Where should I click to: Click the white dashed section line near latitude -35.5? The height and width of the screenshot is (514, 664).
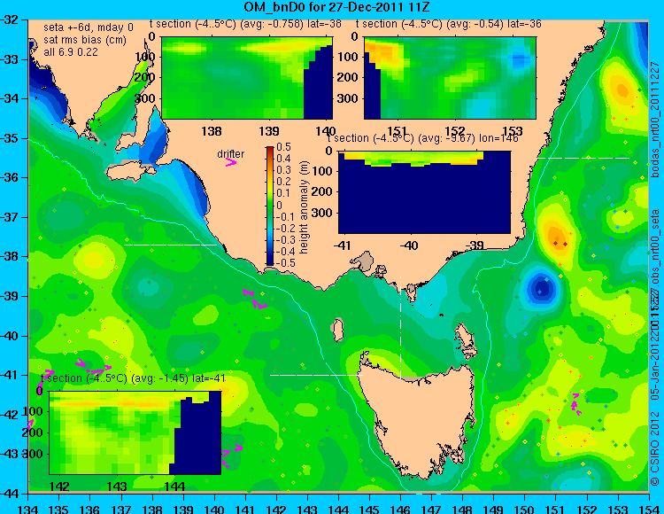coord(583,158)
